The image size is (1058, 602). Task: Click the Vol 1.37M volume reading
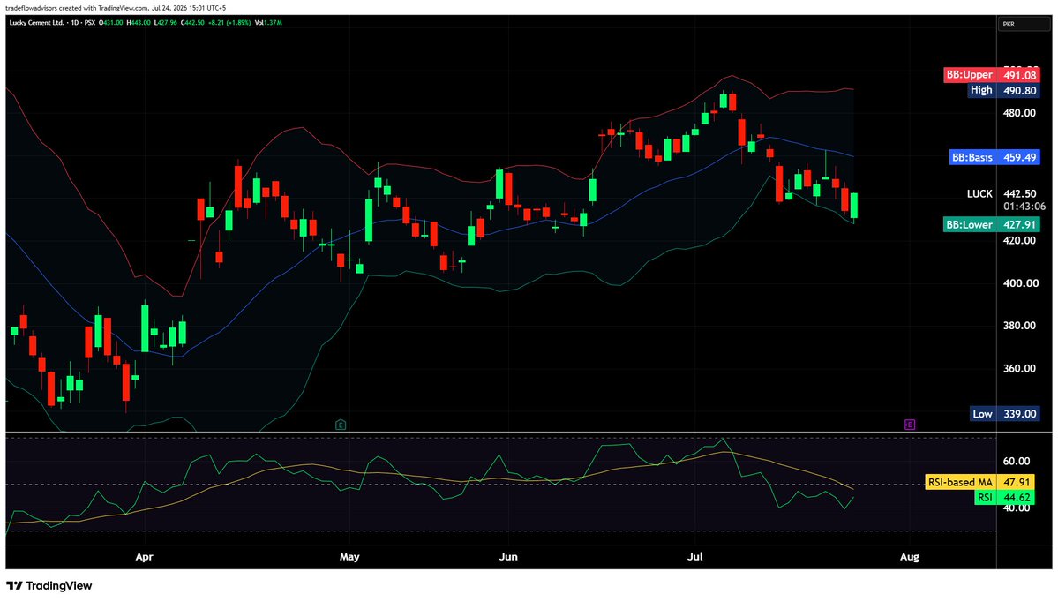click(x=268, y=22)
